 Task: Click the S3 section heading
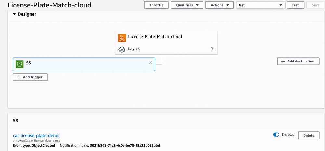(16, 121)
